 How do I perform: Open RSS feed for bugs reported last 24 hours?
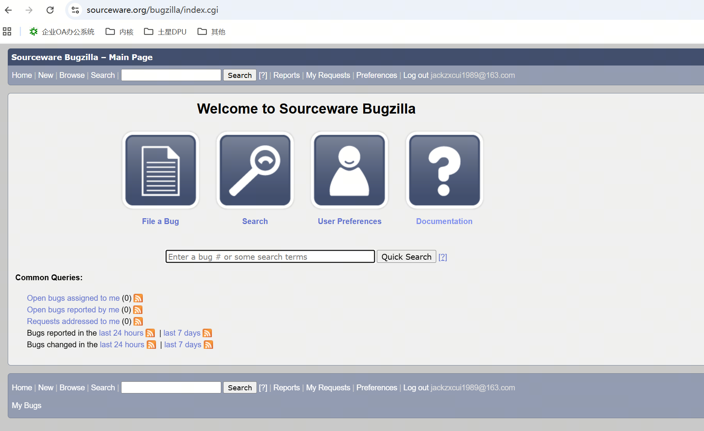click(150, 333)
